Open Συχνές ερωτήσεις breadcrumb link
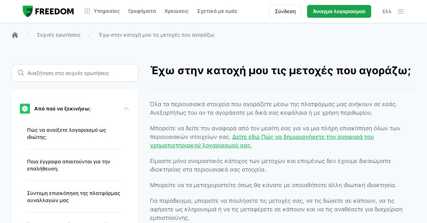Screen dimensions: 427x223 [x=59, y=35]
